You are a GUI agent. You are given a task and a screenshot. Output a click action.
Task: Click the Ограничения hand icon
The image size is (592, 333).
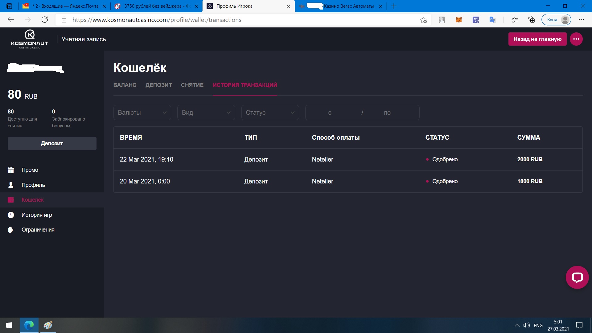tap(11, 230)
